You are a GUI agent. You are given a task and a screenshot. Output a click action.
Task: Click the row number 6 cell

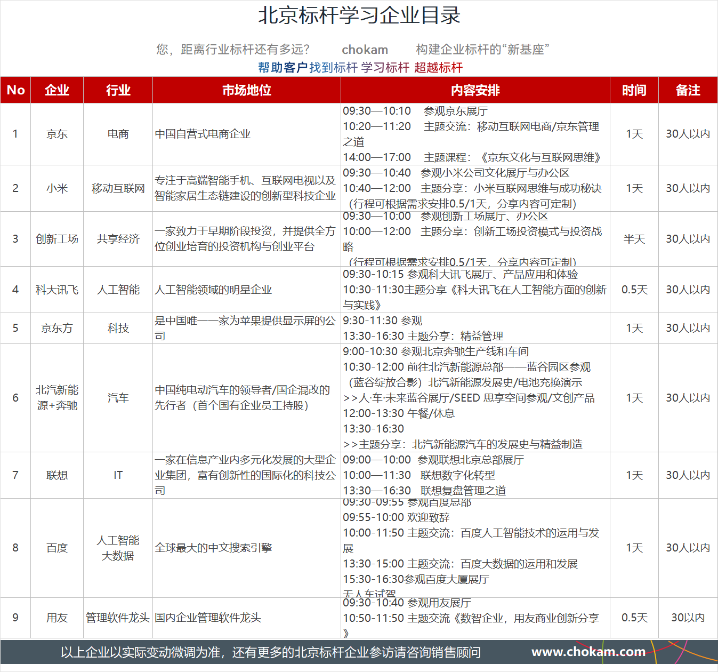[x=15, y=398]
